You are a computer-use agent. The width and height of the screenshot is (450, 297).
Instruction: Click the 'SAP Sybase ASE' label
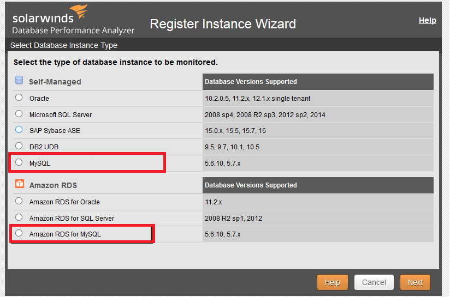55,131
